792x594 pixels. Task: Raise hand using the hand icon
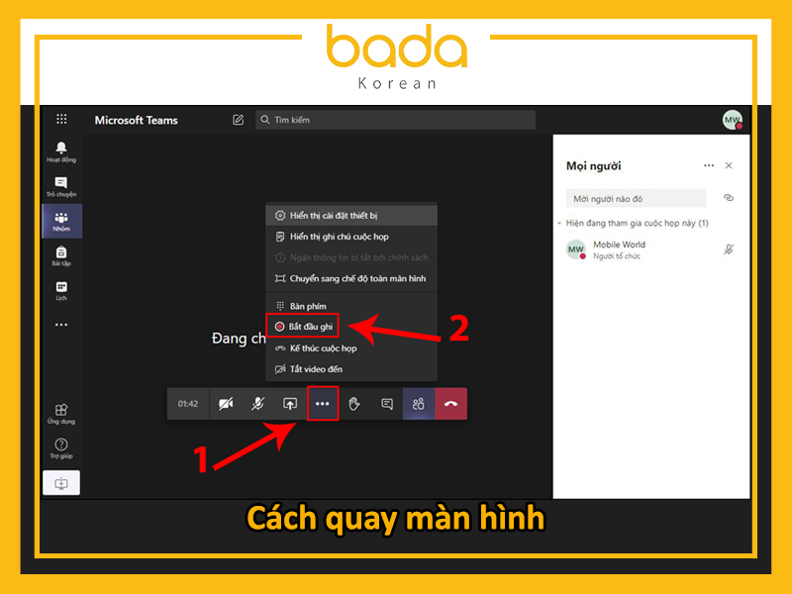coord(354,404)
